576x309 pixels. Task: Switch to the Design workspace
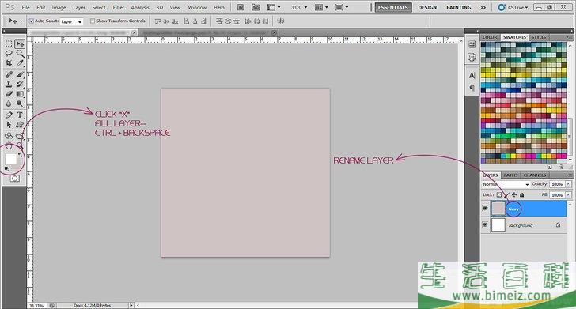(427, 7)
